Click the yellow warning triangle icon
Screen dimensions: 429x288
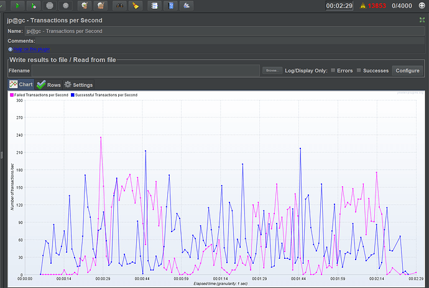[363, 6]
